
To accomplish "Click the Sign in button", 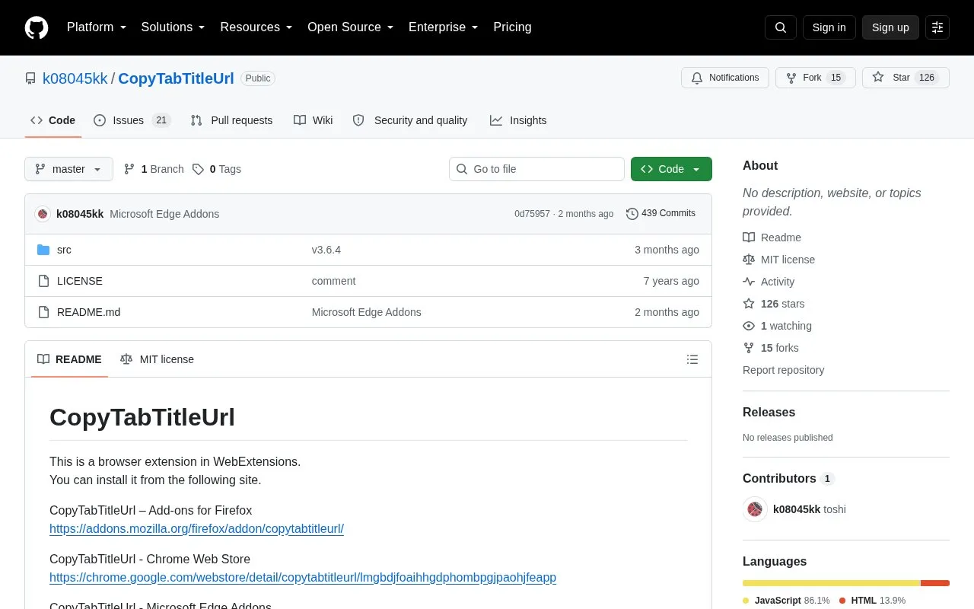I will click(829, 27).
